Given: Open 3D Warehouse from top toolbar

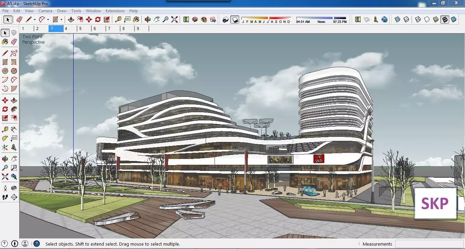Looking at the screenshot, I should click(x=195, y=19).
